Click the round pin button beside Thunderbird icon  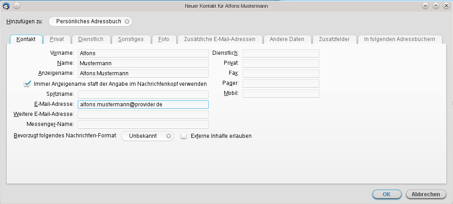pyautogui.click(x=16, y=5)
